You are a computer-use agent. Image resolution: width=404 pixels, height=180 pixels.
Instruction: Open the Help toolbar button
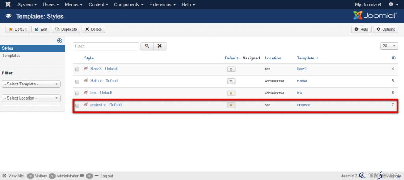(361, 29)
